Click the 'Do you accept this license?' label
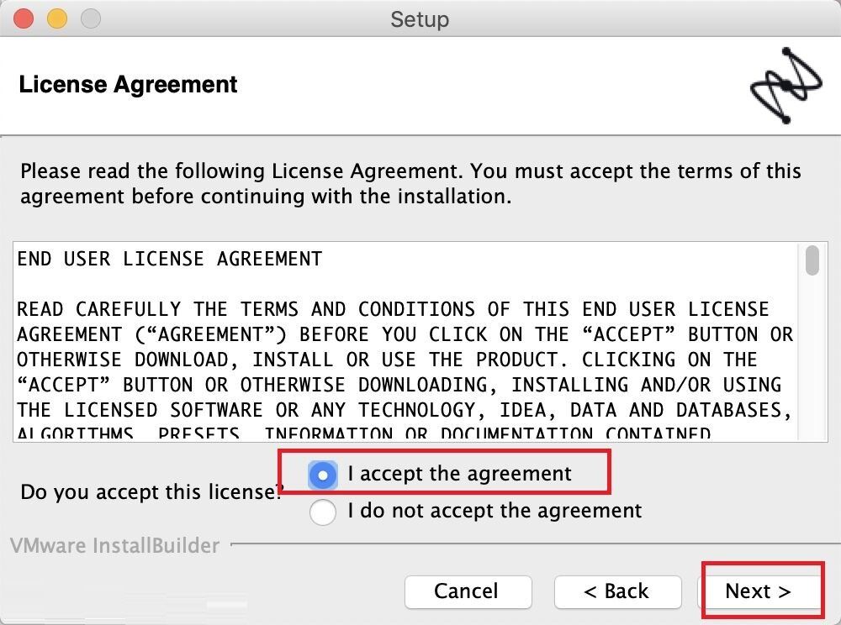 (151, 491)
